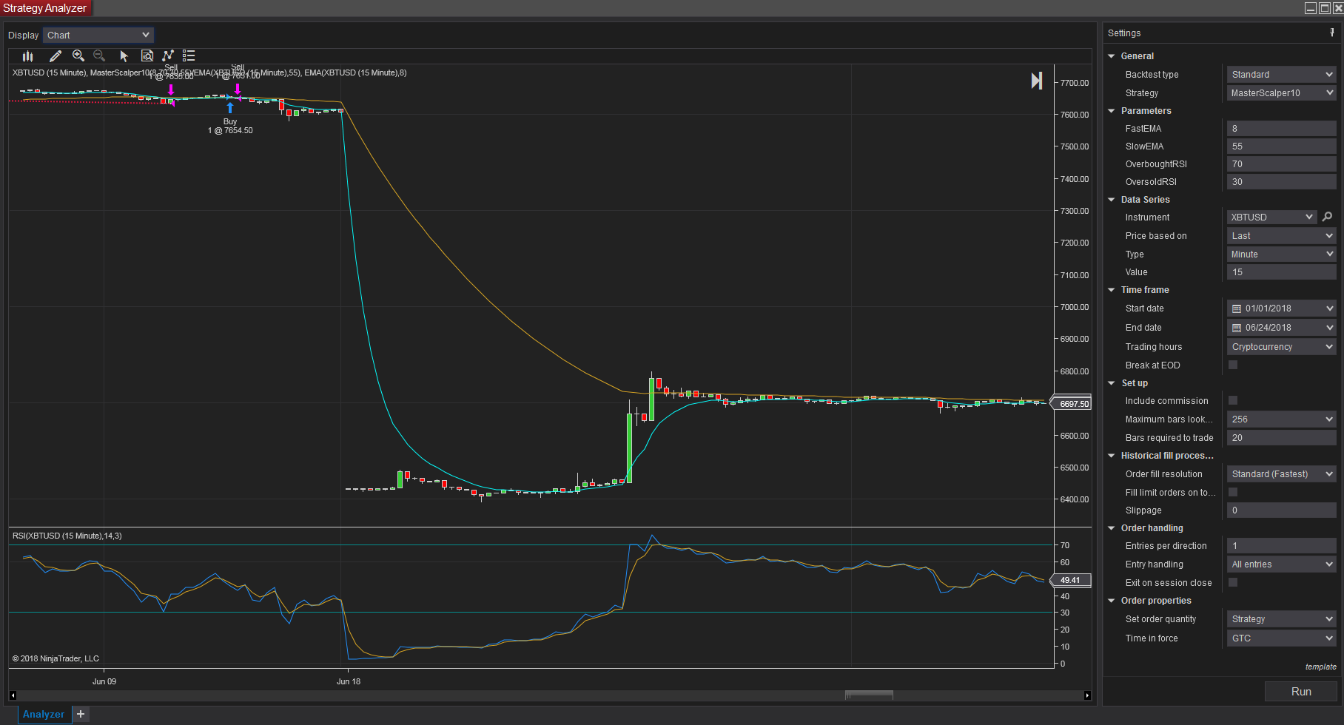Open the Display Chart dropdown
Image resolution: width=1344 pixels, height=725 pixels.
(x=98, y=35)
